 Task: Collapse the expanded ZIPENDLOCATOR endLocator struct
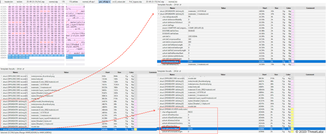pyautogui.click(x=159, y=109)
